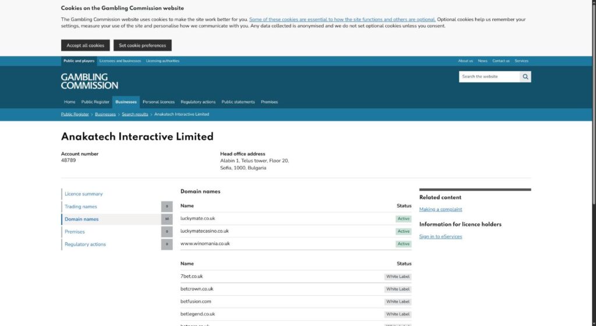The height and width of the screenshot is (326, 596).
Task: Click the Trading names count badge
Action: coord(167,207)
